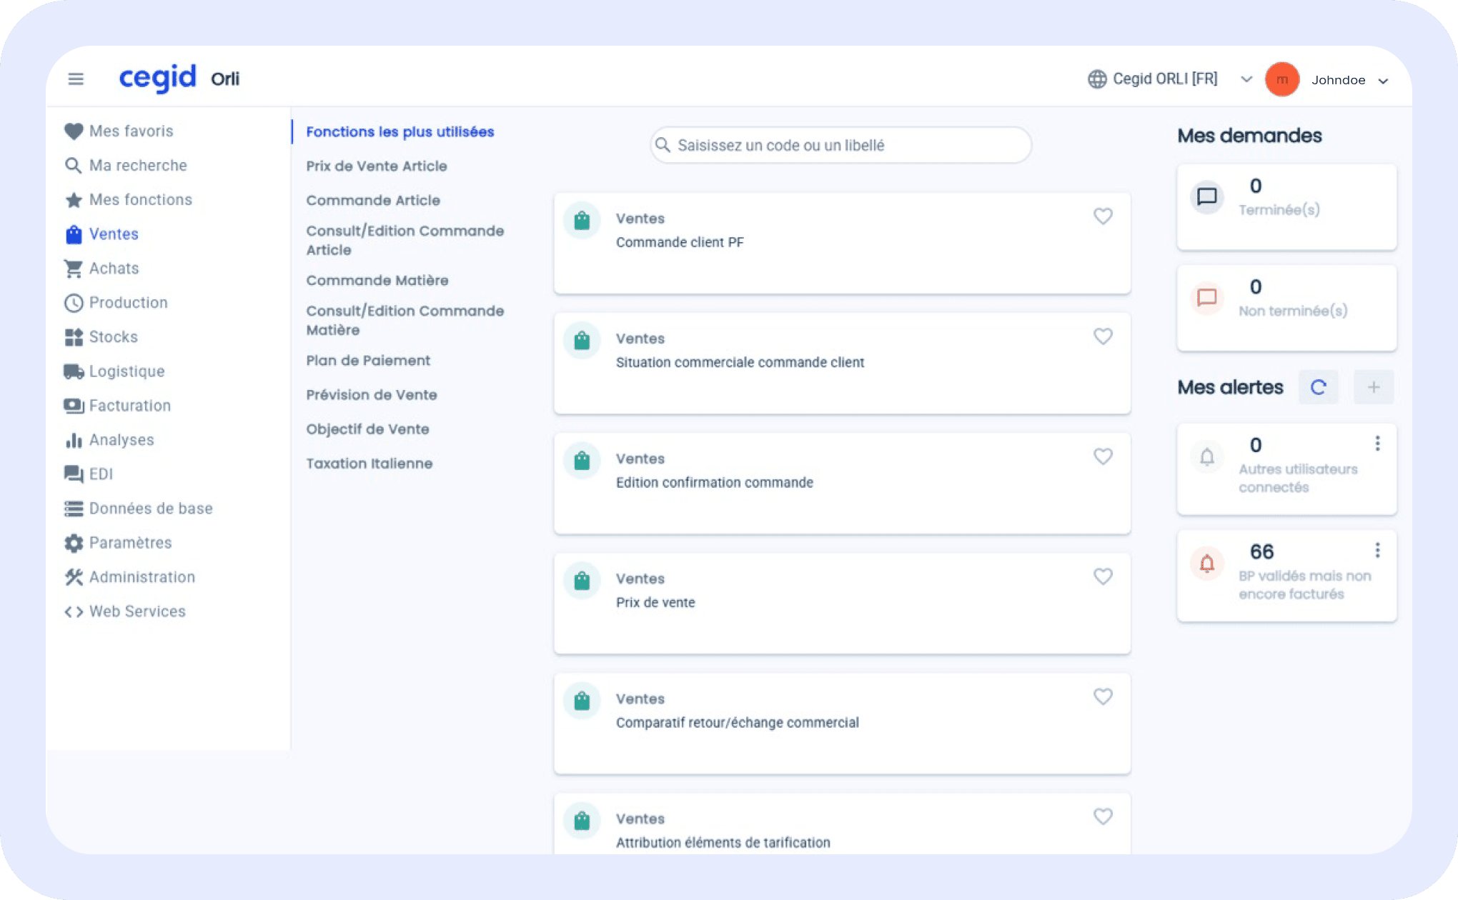Click the refresh alerts icon
The height and width of the screenshot is (900, 1458).
[x=1318, y=387]
